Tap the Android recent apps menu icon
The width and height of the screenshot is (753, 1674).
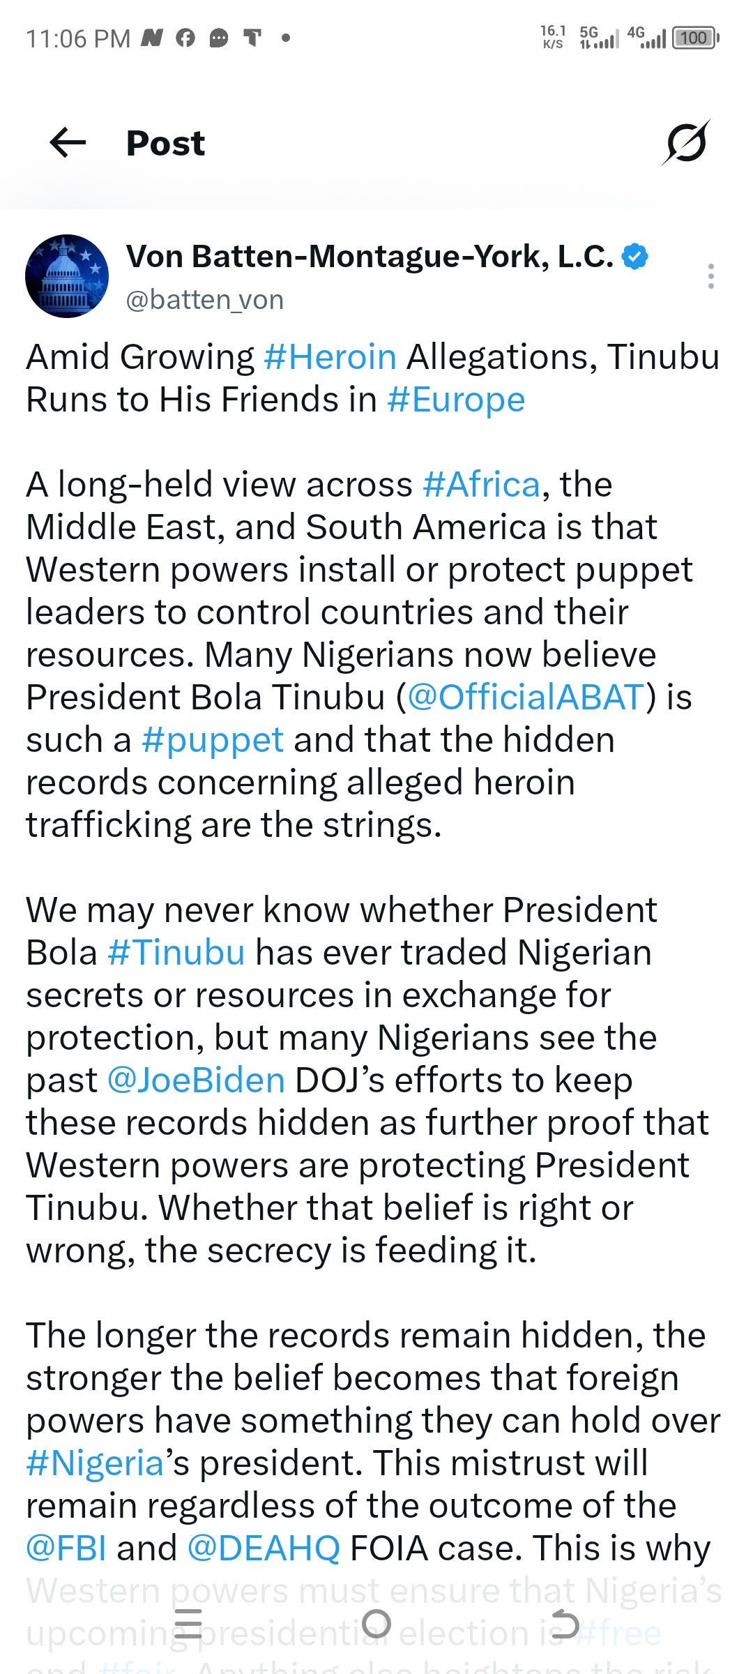pyautogui.click(x=188, y=1624)
